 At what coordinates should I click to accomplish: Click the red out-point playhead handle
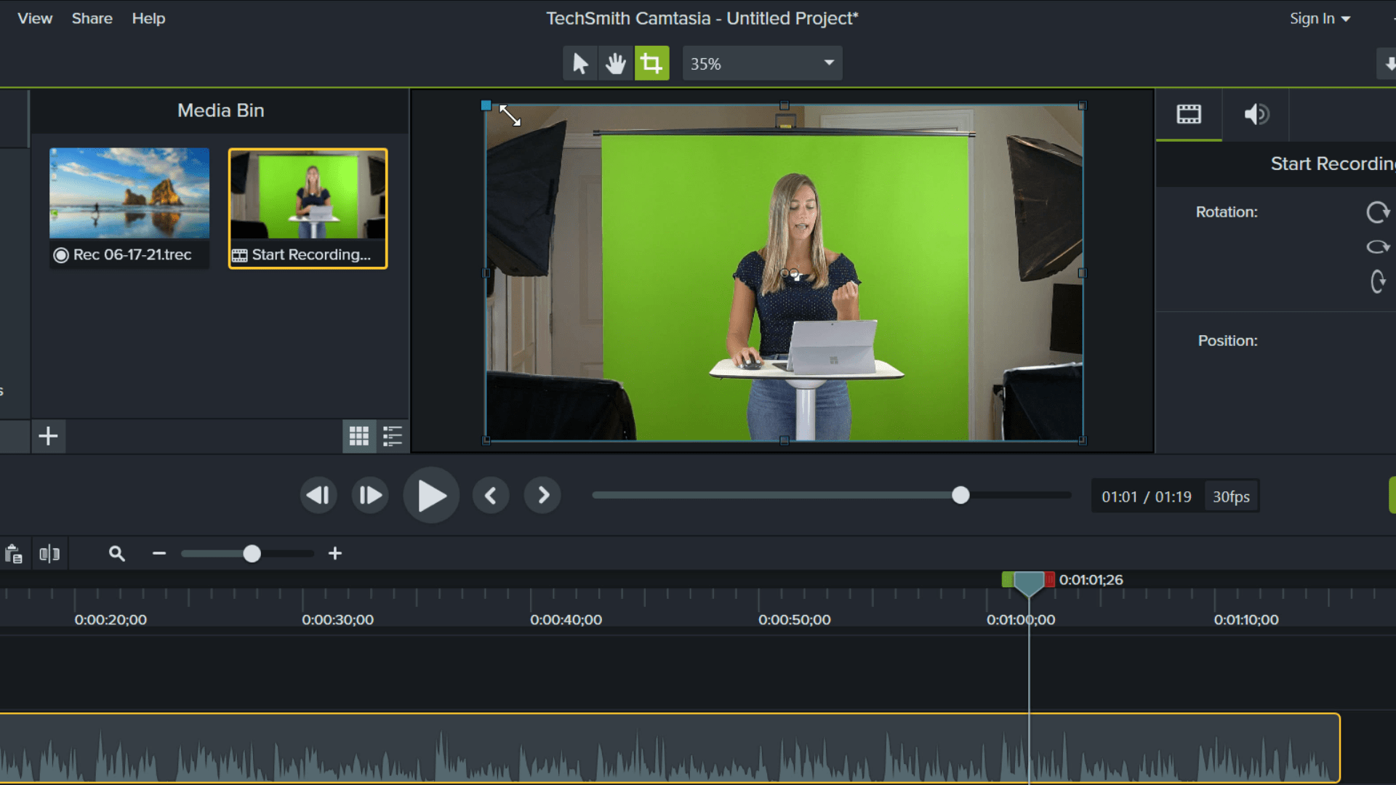(x=1049, y=579)
